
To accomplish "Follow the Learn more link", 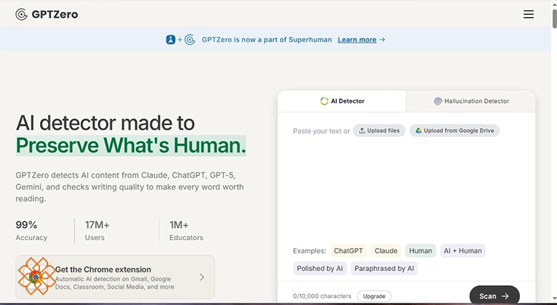I will [x=357, y=40].
